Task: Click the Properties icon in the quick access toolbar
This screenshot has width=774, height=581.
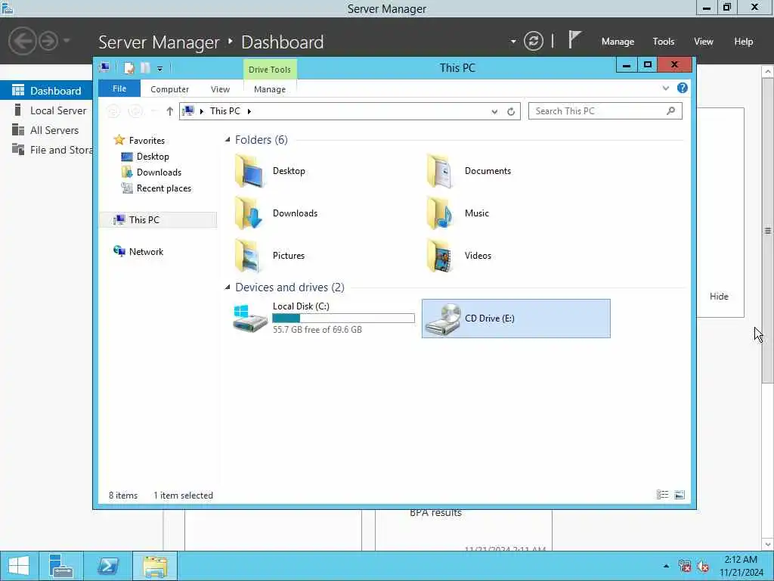Action: pyautogui.click(x=128, y=68)
